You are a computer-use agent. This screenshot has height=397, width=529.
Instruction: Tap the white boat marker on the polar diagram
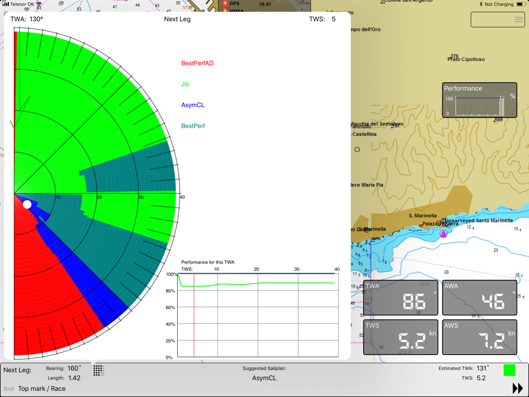[x=27, y=204]
